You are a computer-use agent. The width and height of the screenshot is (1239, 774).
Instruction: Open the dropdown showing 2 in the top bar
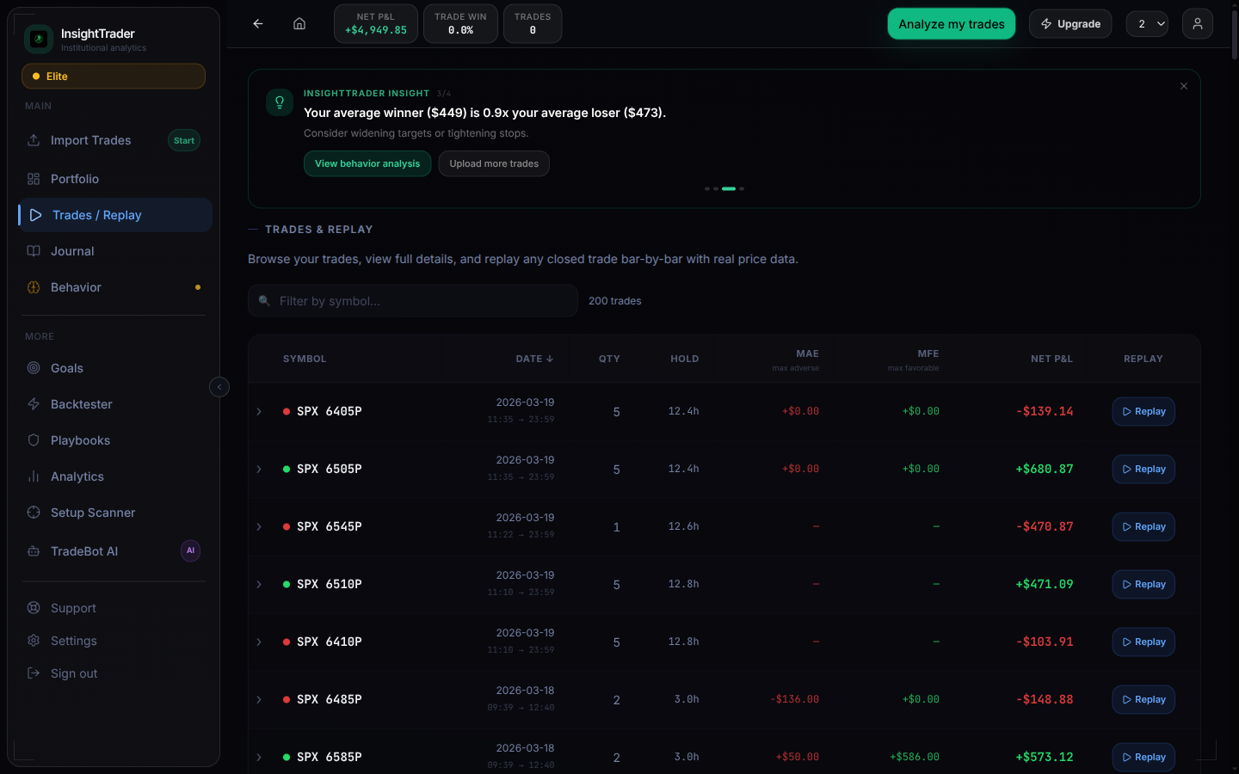click(1147, 23)
